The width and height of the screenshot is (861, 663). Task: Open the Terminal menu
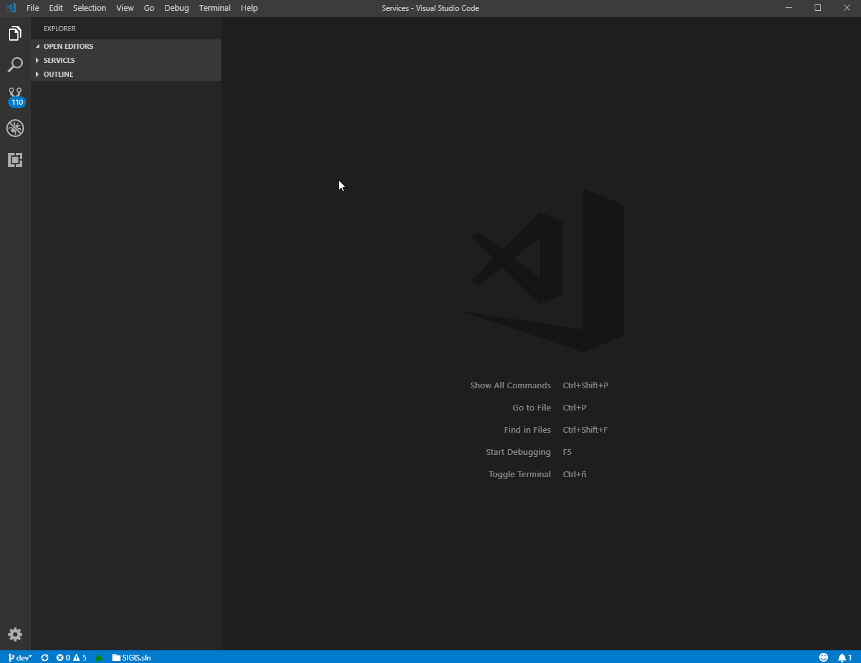(214, 8)
